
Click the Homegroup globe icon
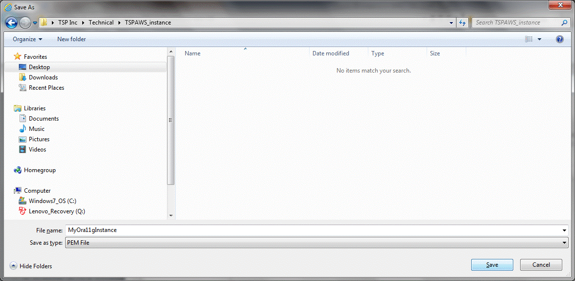pos(17,170)
